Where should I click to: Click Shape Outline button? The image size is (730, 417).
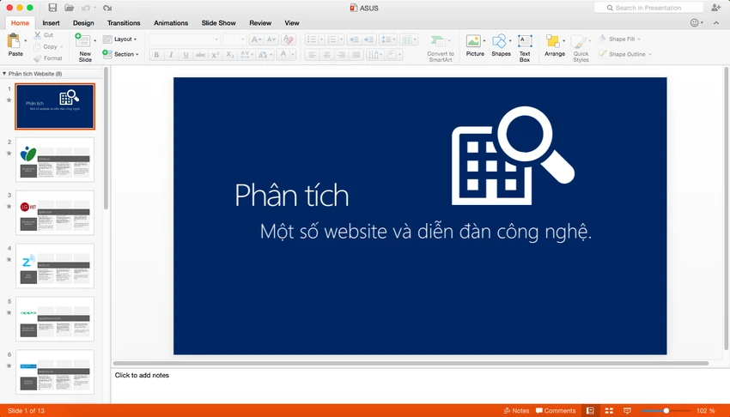click(x=624, y=54)
